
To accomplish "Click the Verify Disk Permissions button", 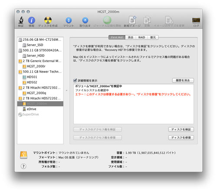I will pyautogui.click(x=98, y=129).
